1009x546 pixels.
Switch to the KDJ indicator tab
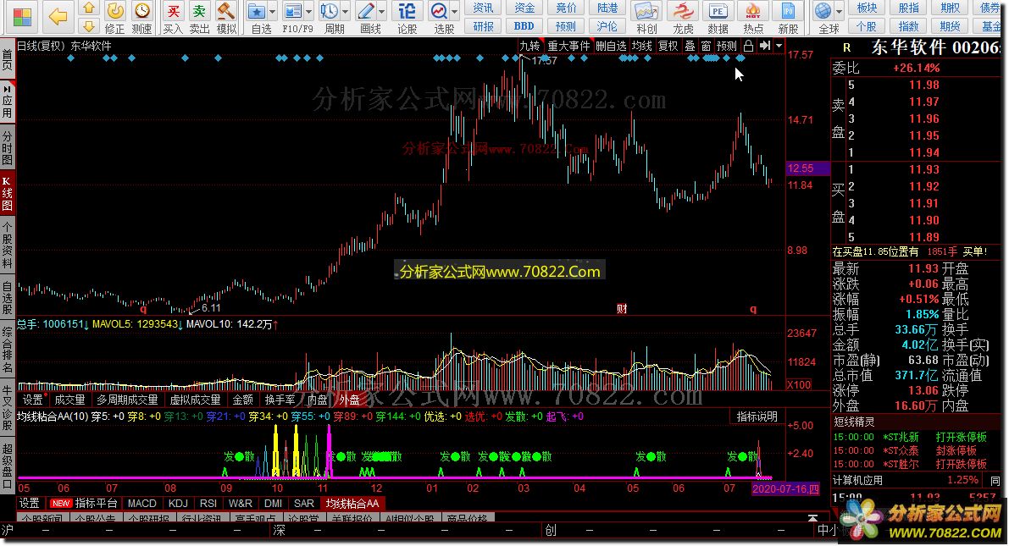coord(178,504)
